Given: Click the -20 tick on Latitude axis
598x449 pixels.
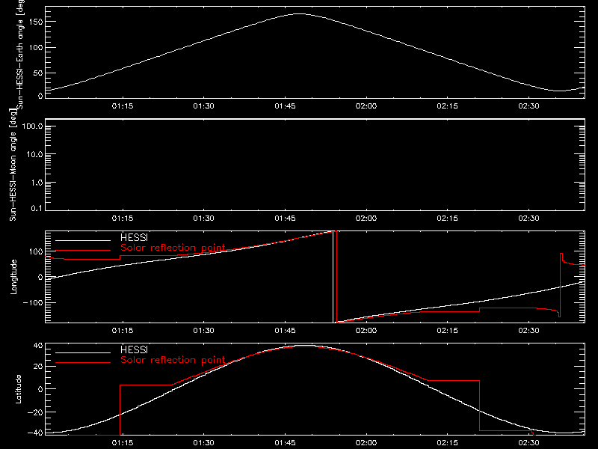Looking at the screenshot, I should coord(35,412).
